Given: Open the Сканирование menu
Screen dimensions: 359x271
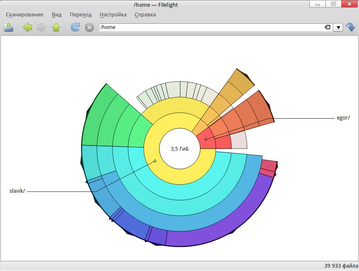Looking at the screenshot, I should click(x=24, y=14).
